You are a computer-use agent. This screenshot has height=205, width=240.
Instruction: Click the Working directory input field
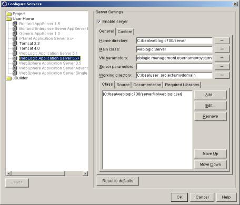coord(174,75)
